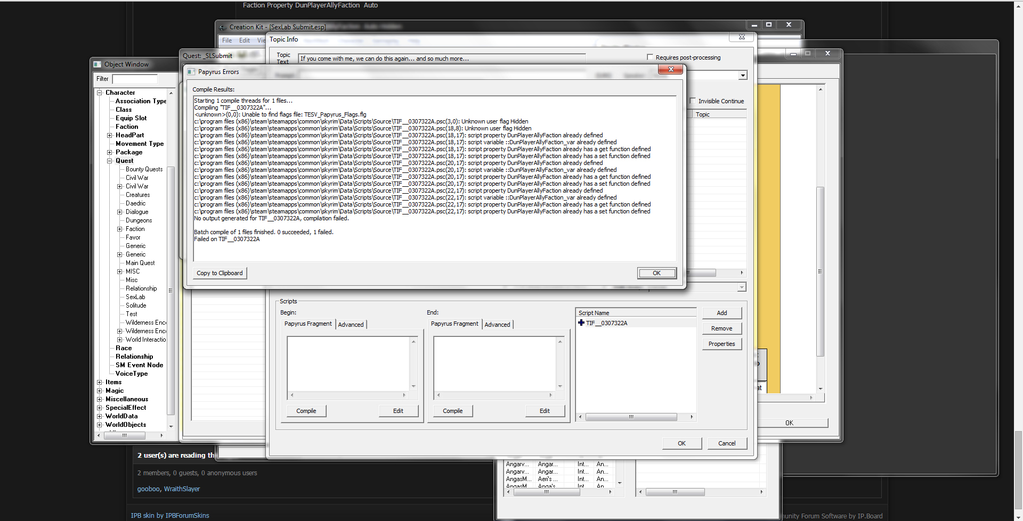Expand the Dialogue quest subnode
Viewport: 1023px width, 521px height.
pyautogui.click(x=120, y=212)
